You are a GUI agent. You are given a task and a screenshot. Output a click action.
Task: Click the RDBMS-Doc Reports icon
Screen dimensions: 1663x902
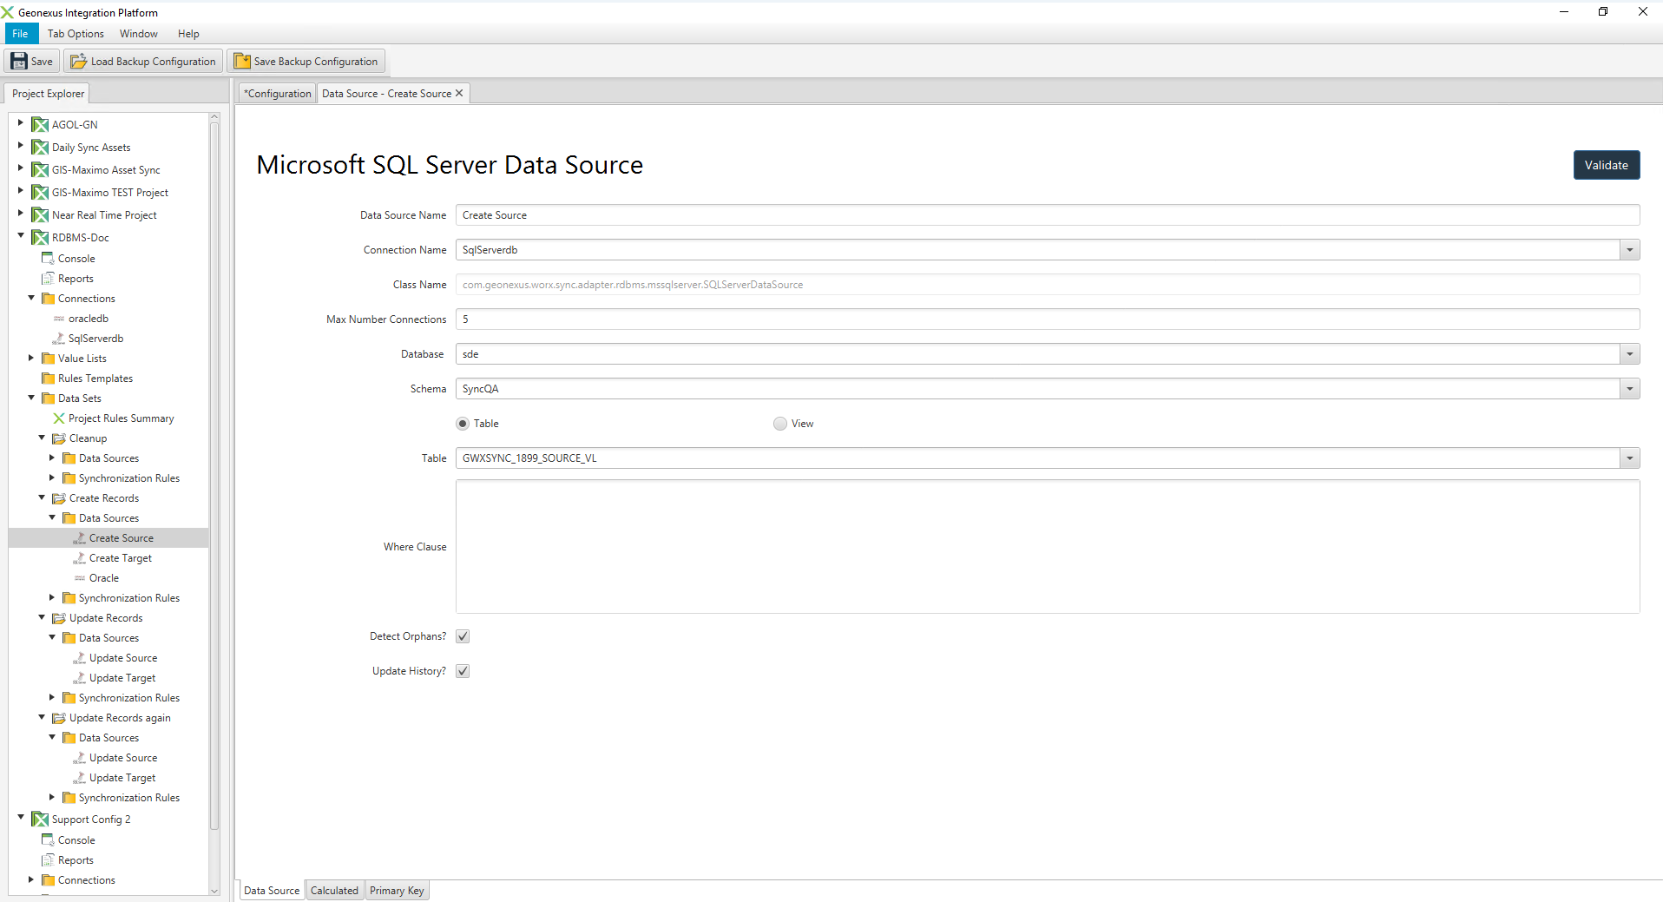(49, 279)
